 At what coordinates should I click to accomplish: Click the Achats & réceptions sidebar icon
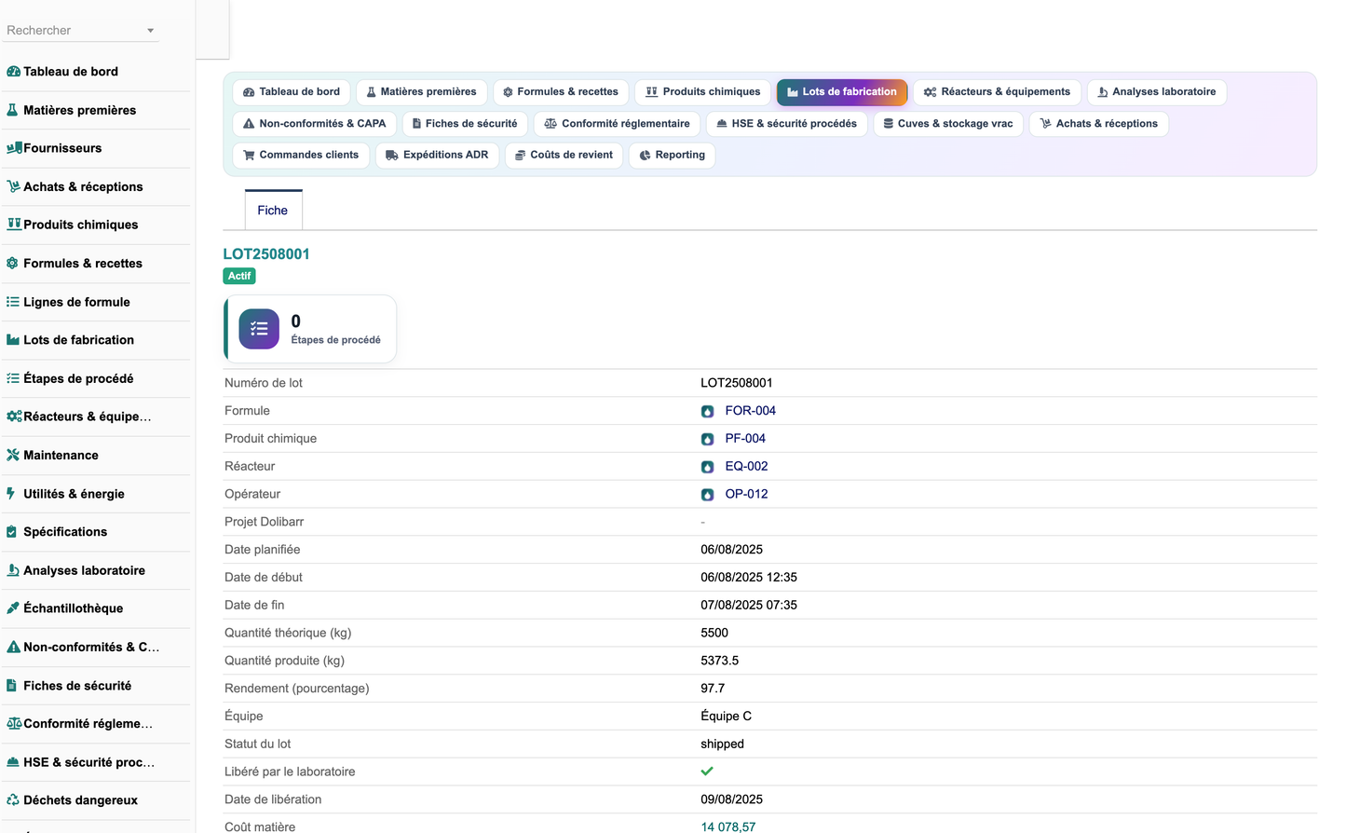pyautogui.click(x=13, y=186)
